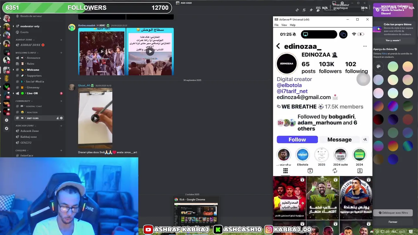This screenshot has width=418, height=235.
Task: View the 102 following list
Action: click(x=356, y=68)
